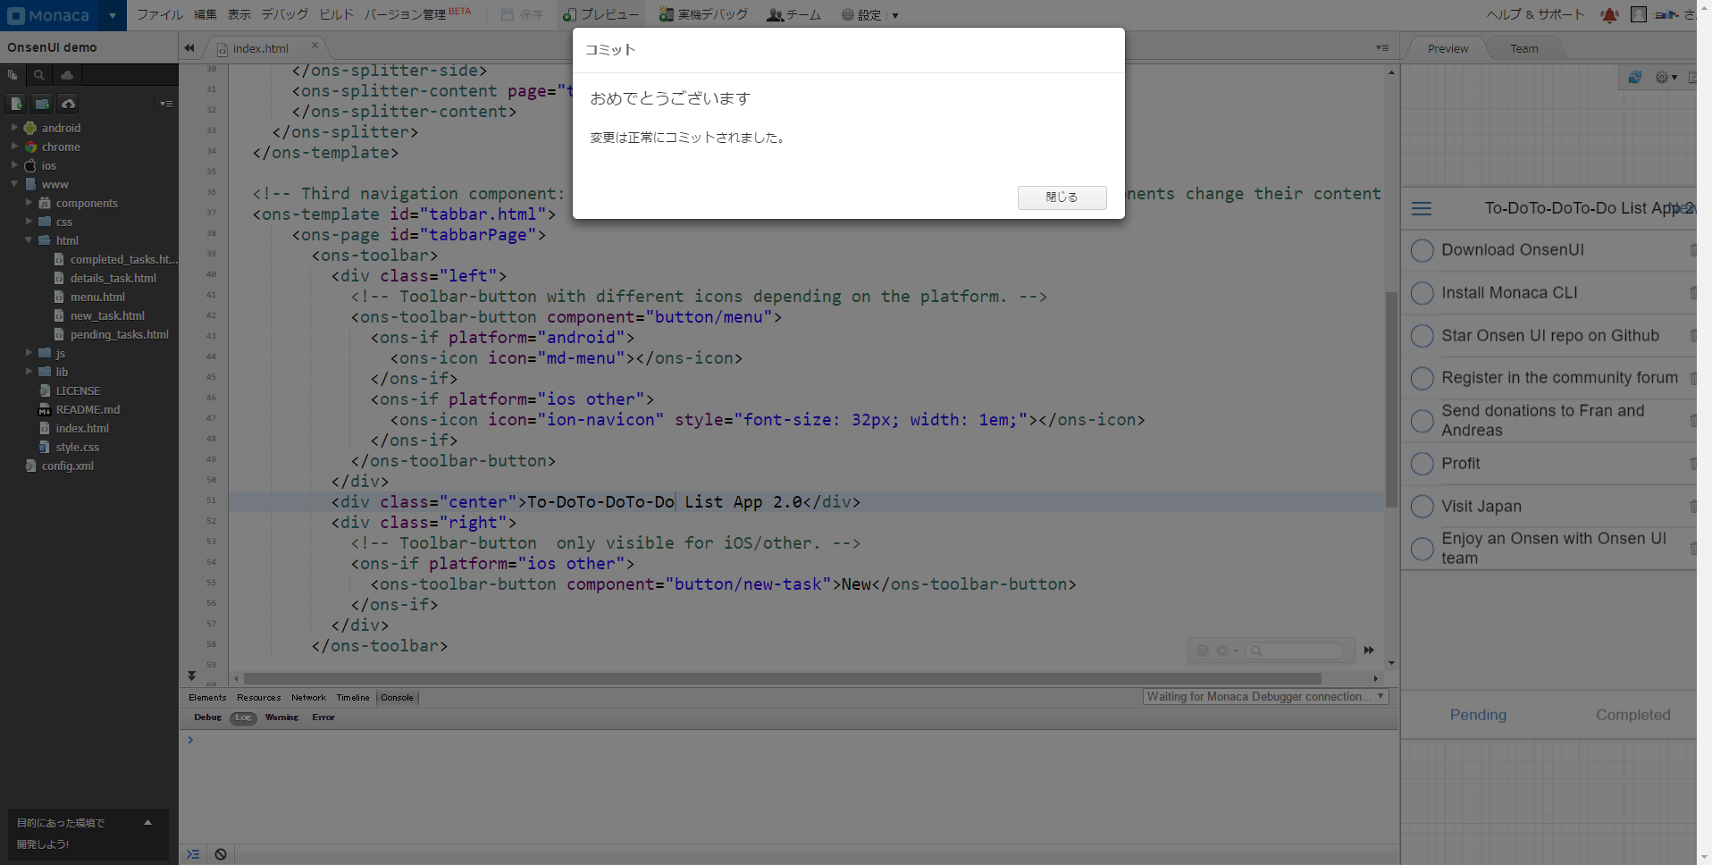Click the 閉じる button in commit dialog
Viewport: 1712px width, 865px height.
point(1062,197)
